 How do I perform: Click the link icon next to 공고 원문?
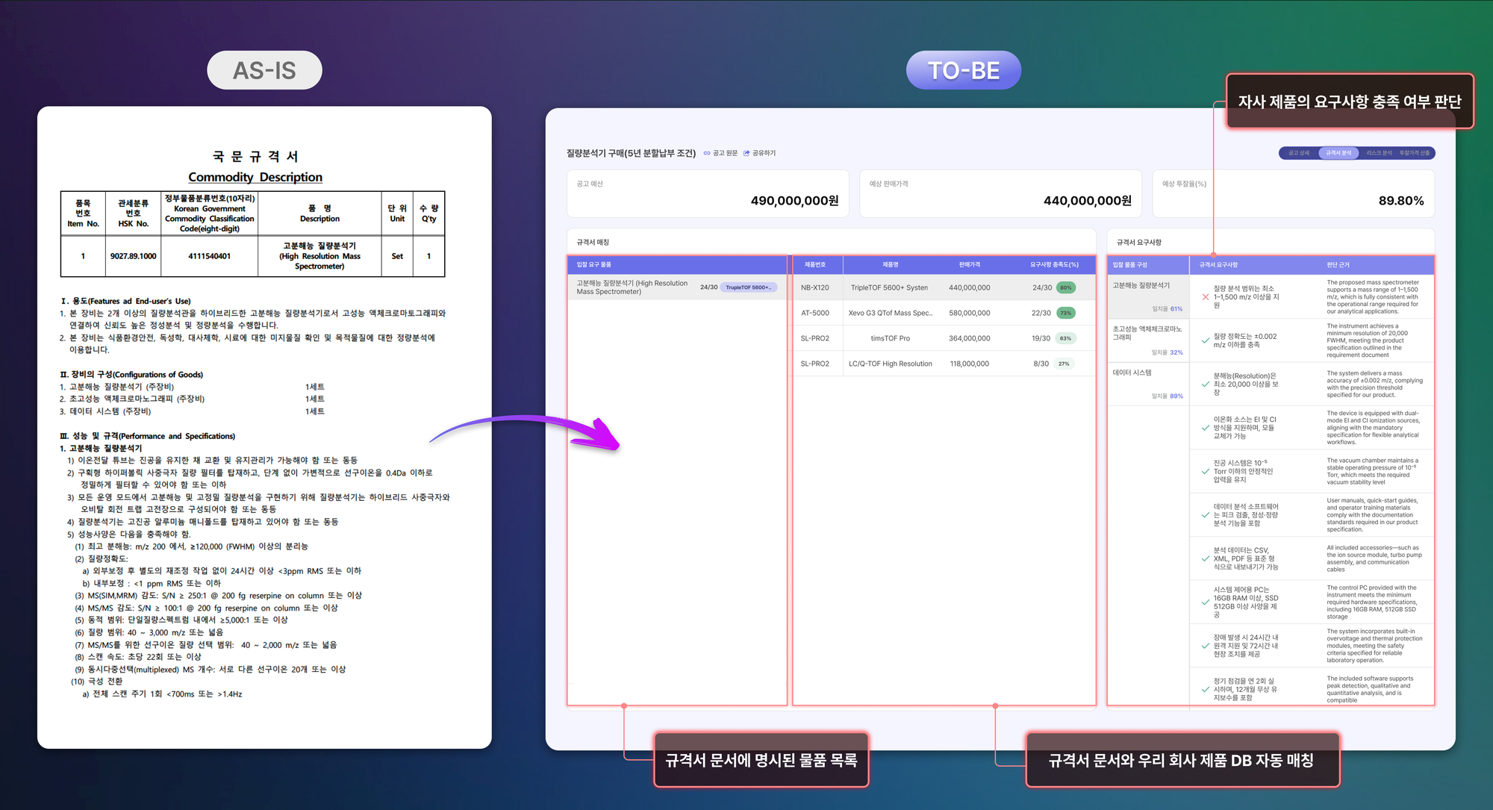click(706, 153)
